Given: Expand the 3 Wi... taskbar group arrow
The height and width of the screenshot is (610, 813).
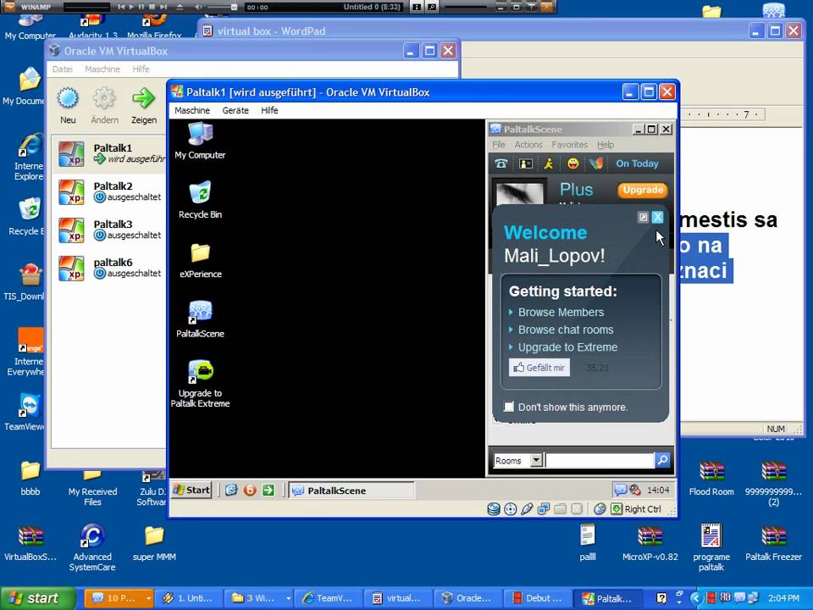Looking at the screenshot, I should pos(288,598).
